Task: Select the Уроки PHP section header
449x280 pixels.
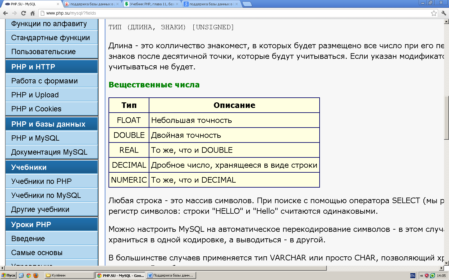Action: pyautogui.click(x=51, y=224)
